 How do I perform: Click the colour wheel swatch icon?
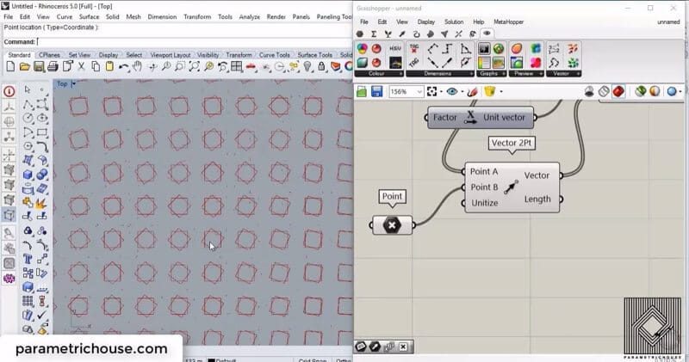tap(363, 49)
